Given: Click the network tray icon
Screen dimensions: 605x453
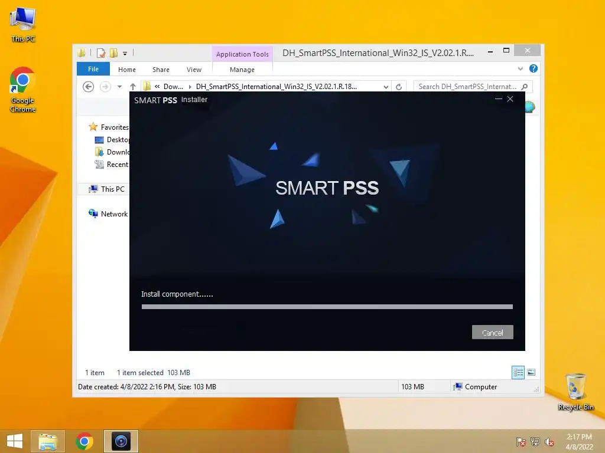Looking at the screenshot, I should 535,442.
